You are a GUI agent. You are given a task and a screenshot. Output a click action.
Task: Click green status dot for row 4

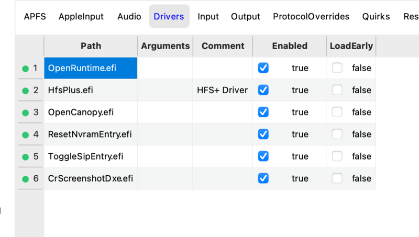tap(25, 134)
